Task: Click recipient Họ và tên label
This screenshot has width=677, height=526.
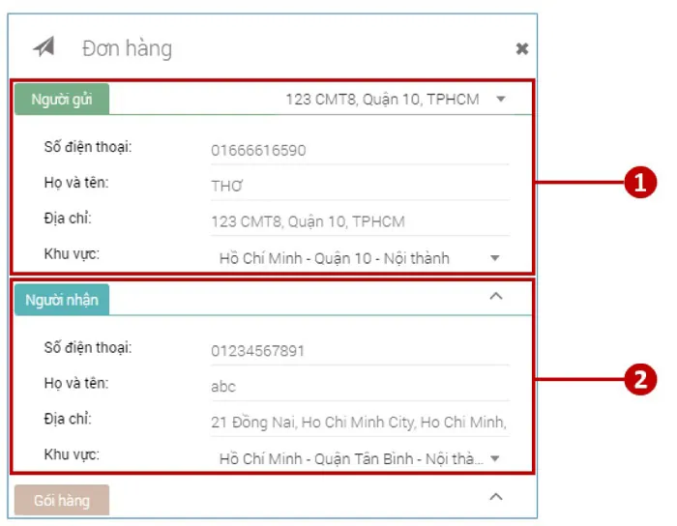Action: [x=76, y=383]
